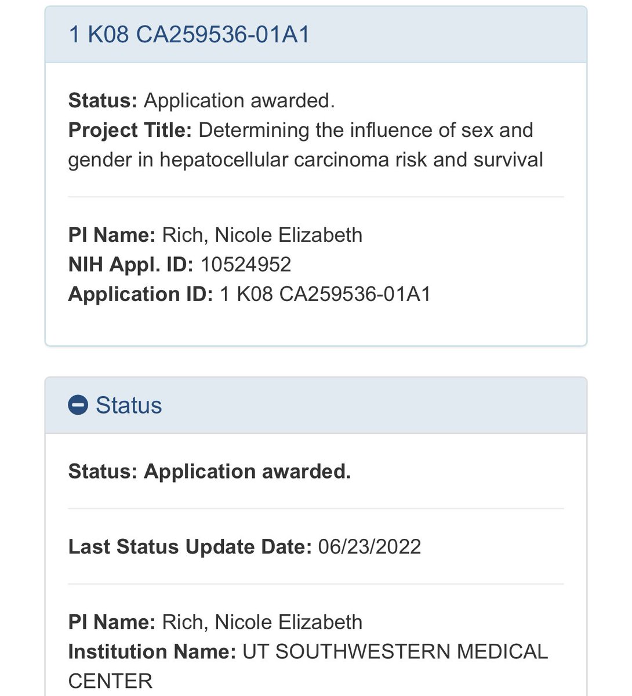Viewport: 632px width, 696px height.
Task: Click the project title about hepatocellular carcinoma
Action: click(x=306, y=144)
